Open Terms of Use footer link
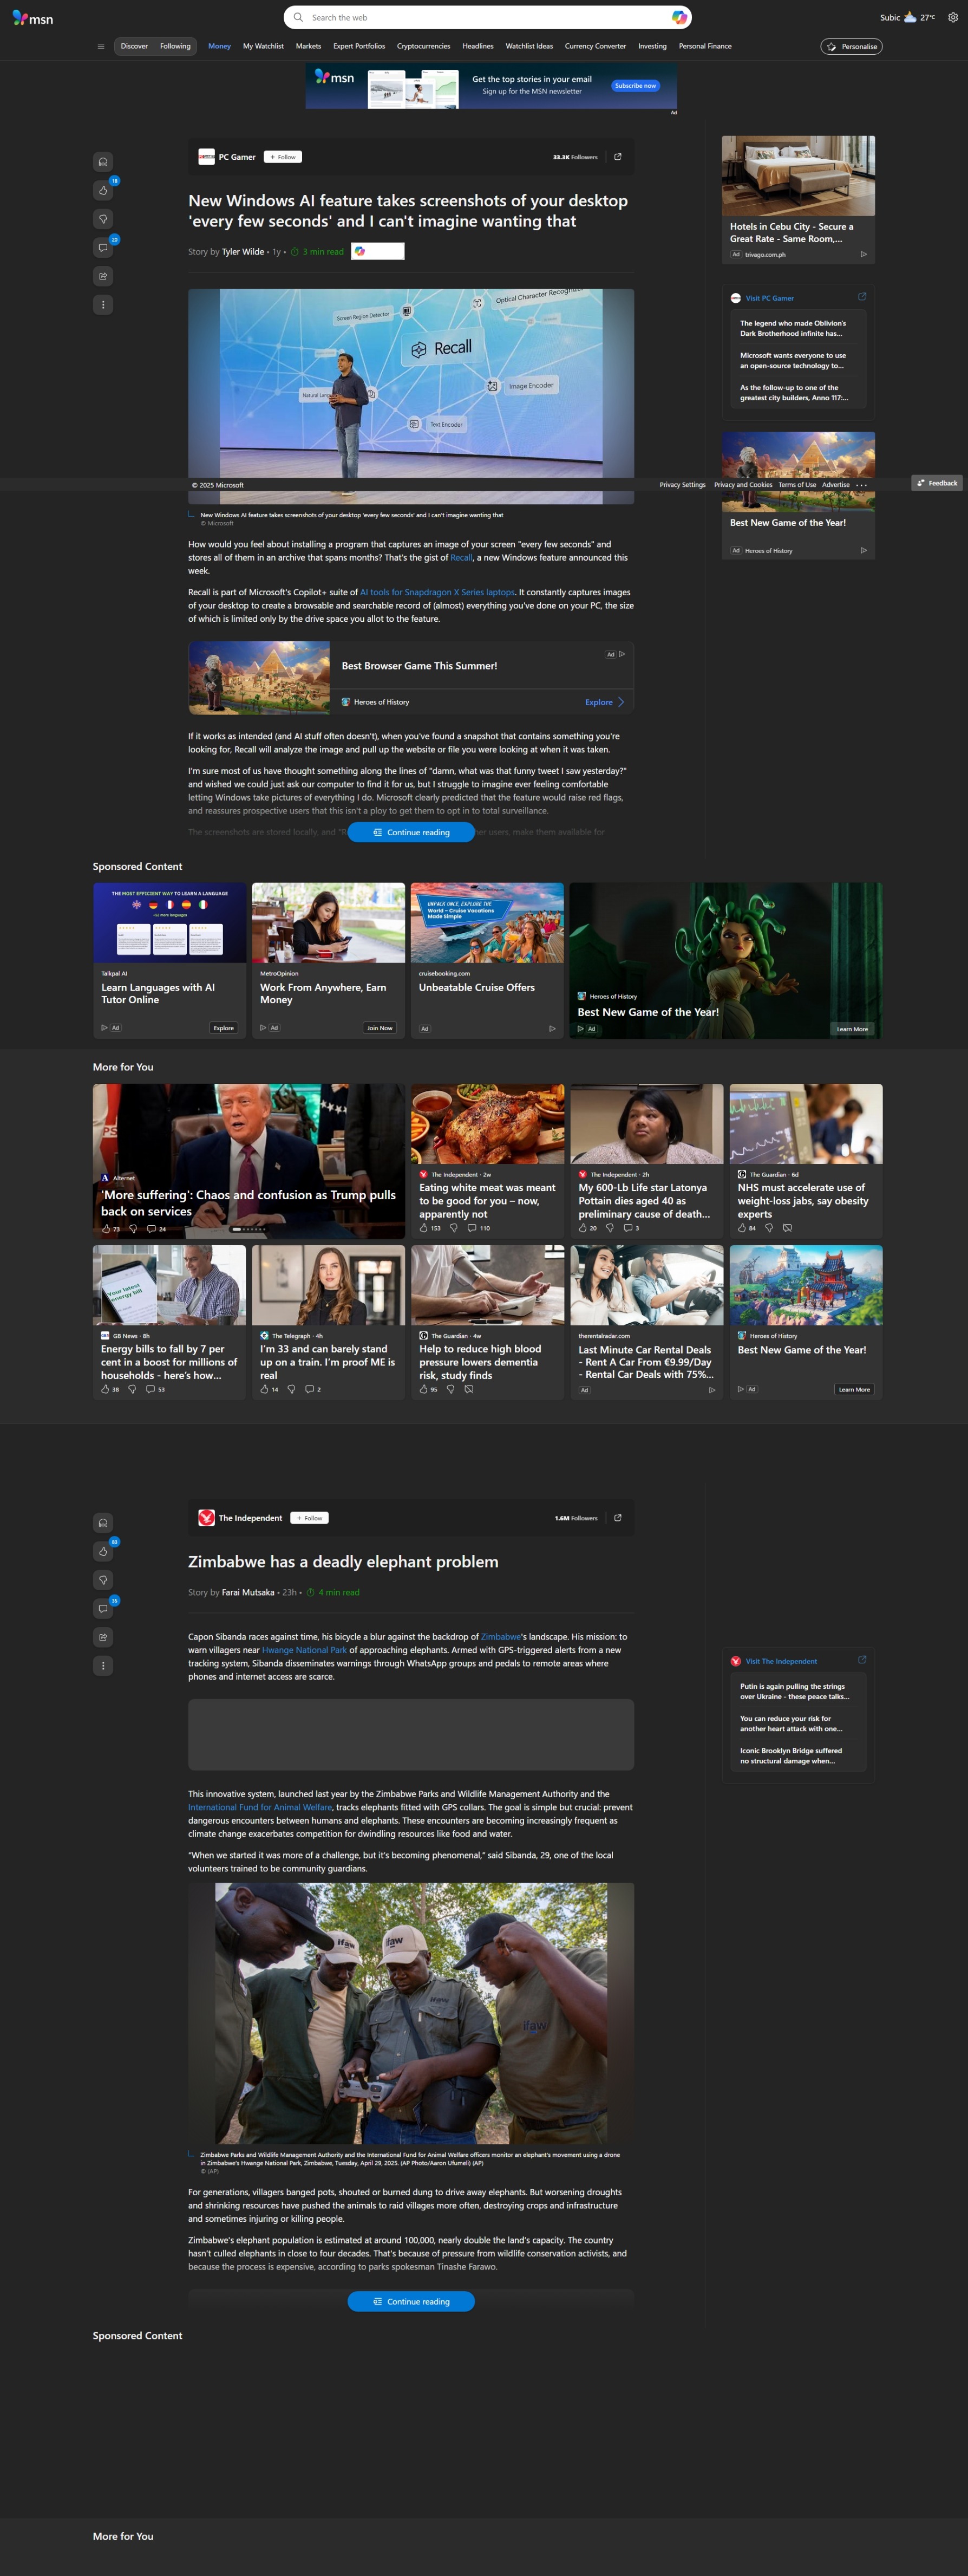This screenshot has width=968, height=2576. tap(797, 485)
